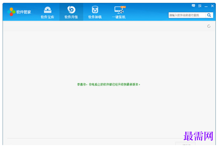This screenshot has width=219, height=146.
Task: Click the partially visible bottom-right button
Action: (185, 144)
